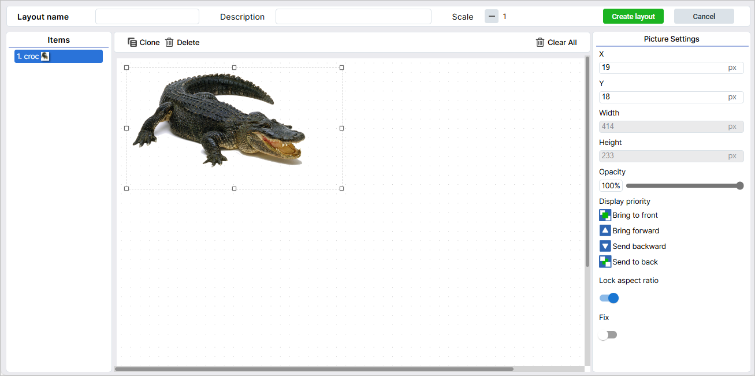Click the Y position input field

[663, 97]
